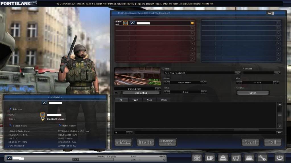
Task: Open the inventory bag icon
Action: pos(223,158)
